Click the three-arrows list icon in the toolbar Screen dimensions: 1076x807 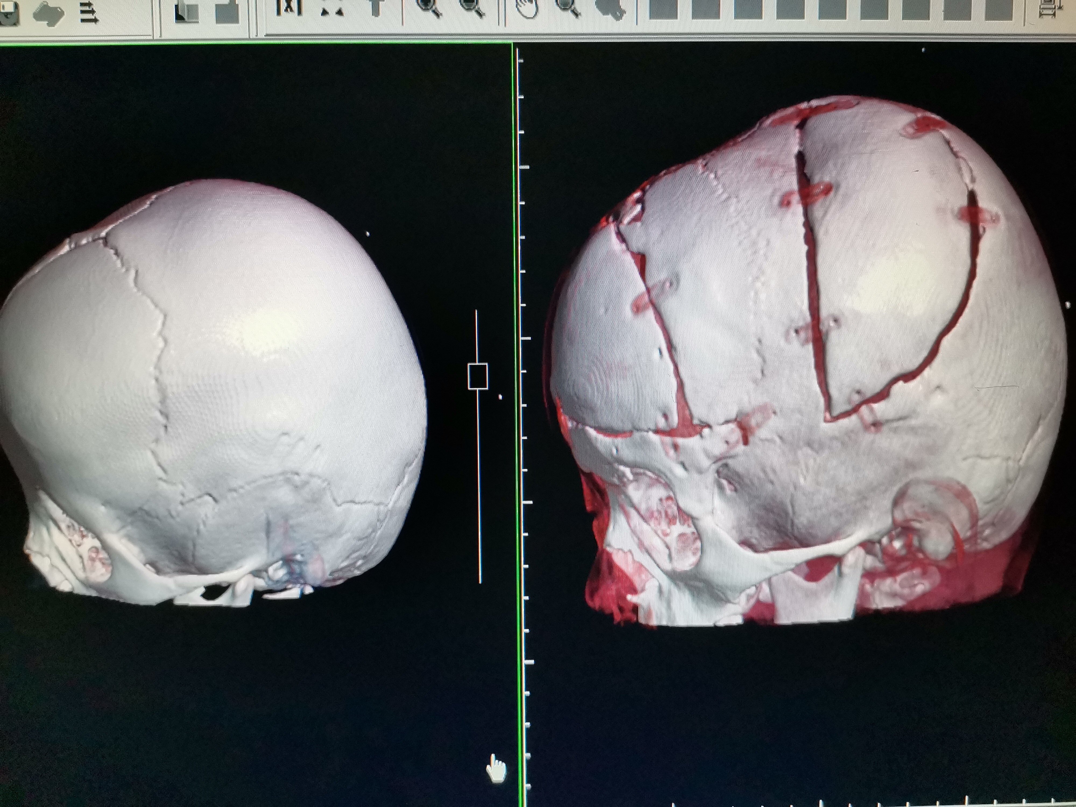coord(89,12)
